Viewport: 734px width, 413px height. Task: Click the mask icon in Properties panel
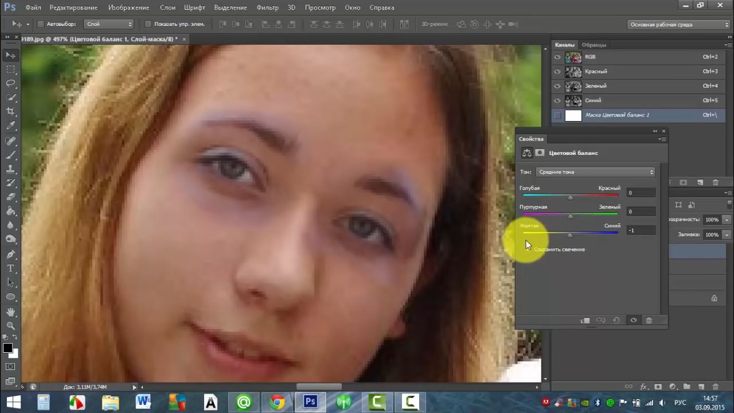(540, 153)
